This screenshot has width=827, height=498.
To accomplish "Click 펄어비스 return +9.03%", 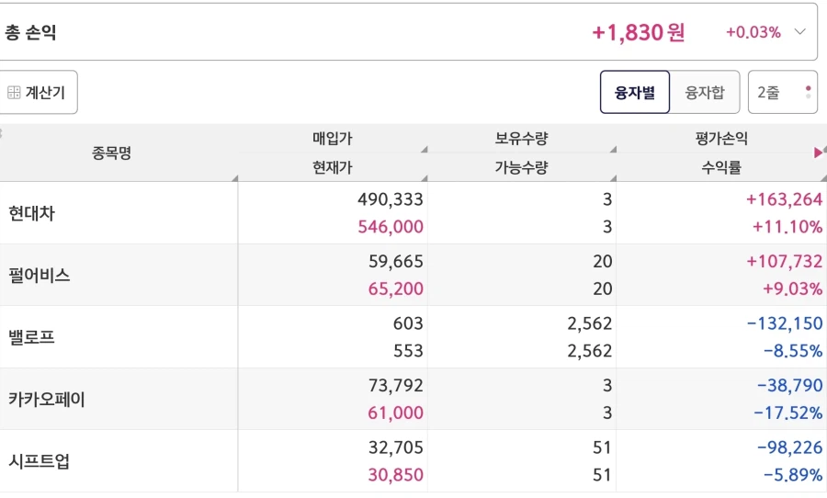I will 793,289.
